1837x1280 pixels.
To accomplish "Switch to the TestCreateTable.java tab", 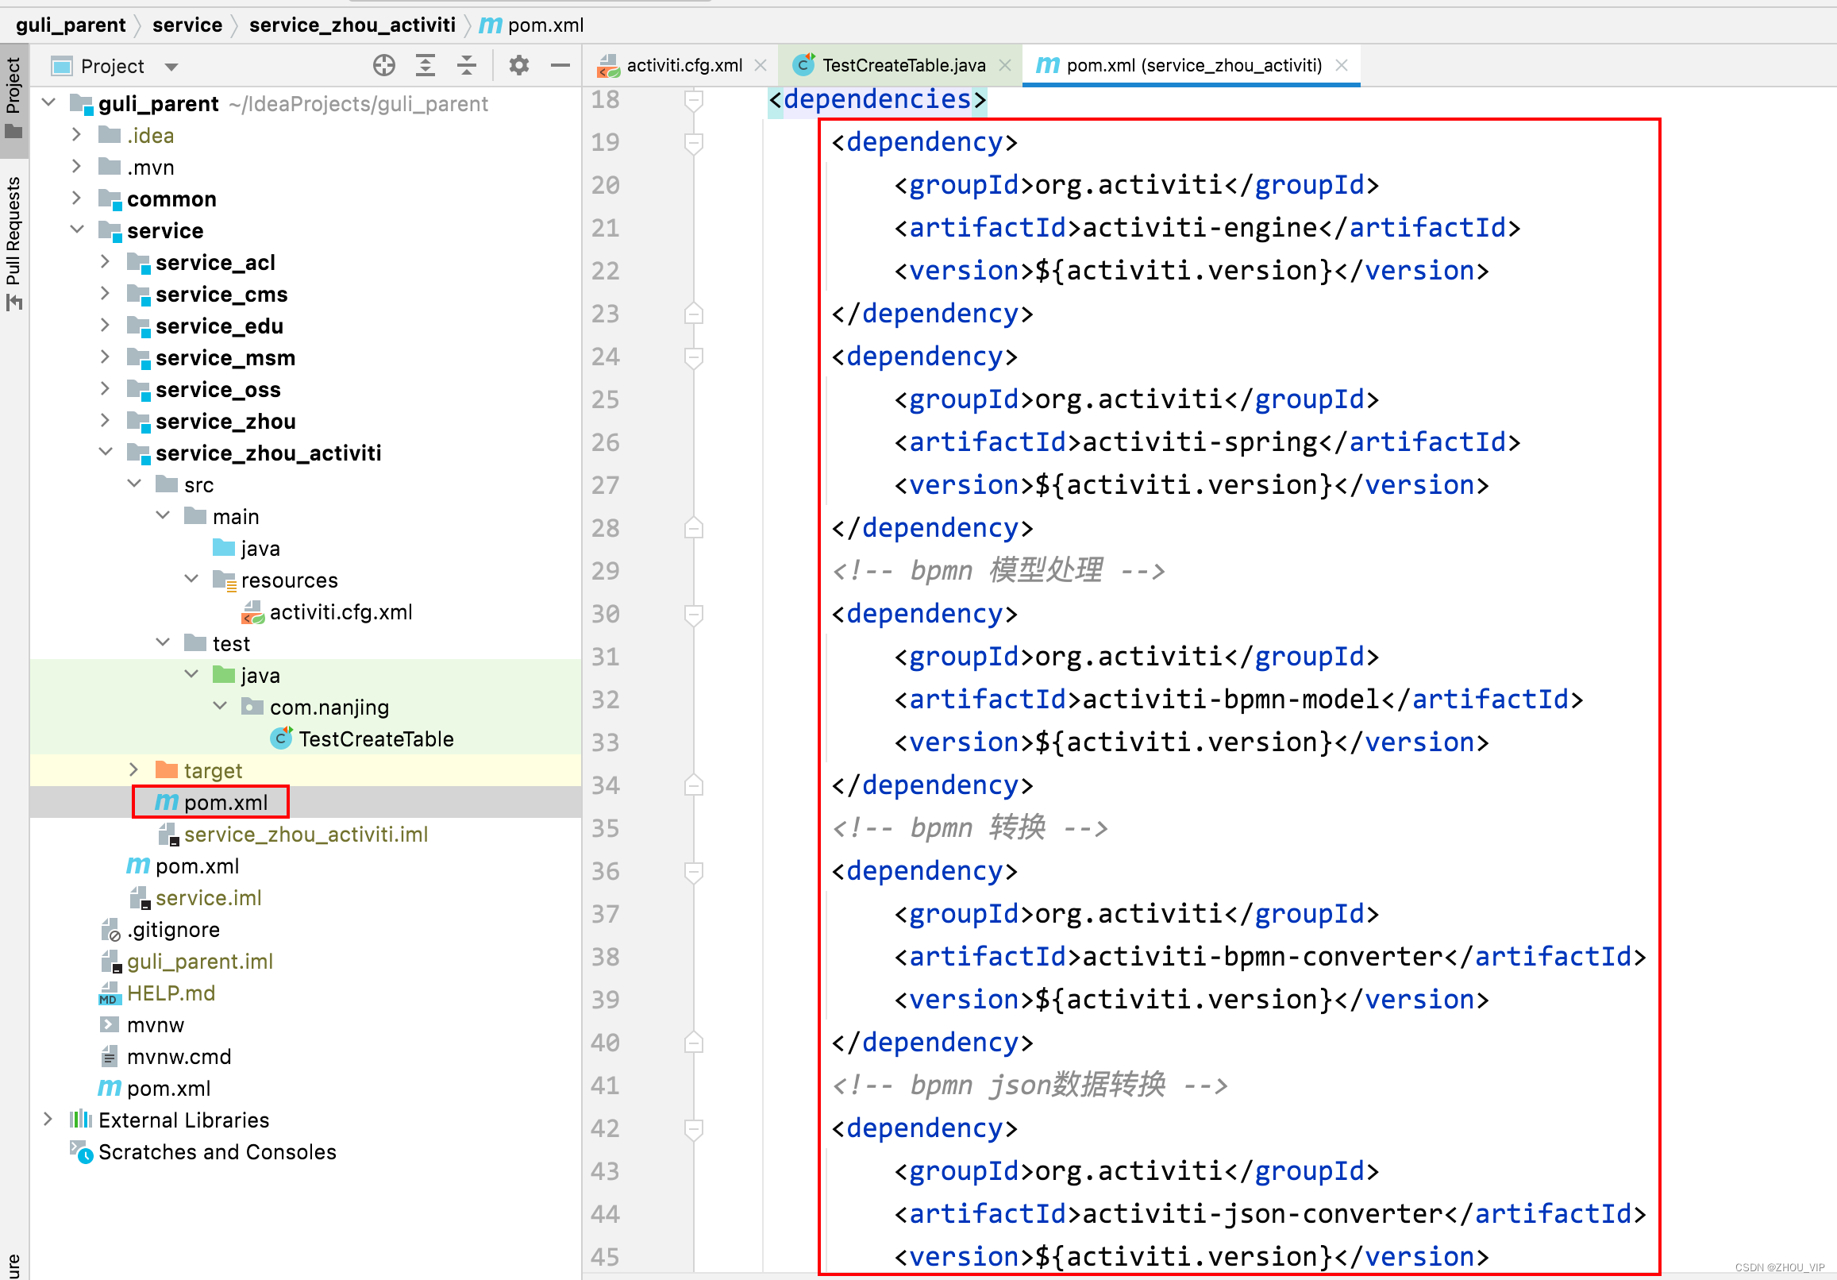I will 903,66.
